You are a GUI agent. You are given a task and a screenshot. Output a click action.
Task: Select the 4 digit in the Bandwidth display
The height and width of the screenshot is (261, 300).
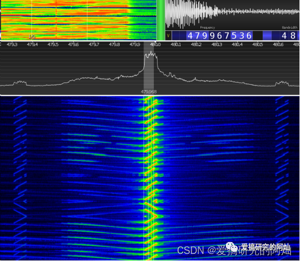284,36
